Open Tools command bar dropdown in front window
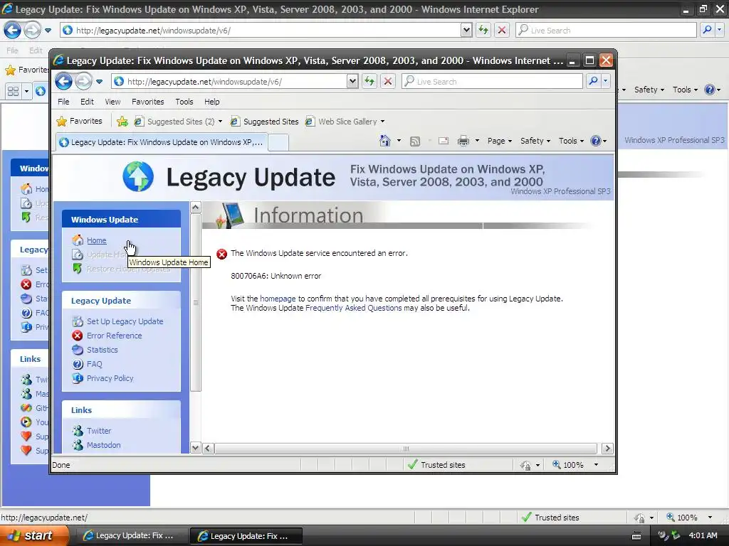729x546 pixels. point(571,141)
